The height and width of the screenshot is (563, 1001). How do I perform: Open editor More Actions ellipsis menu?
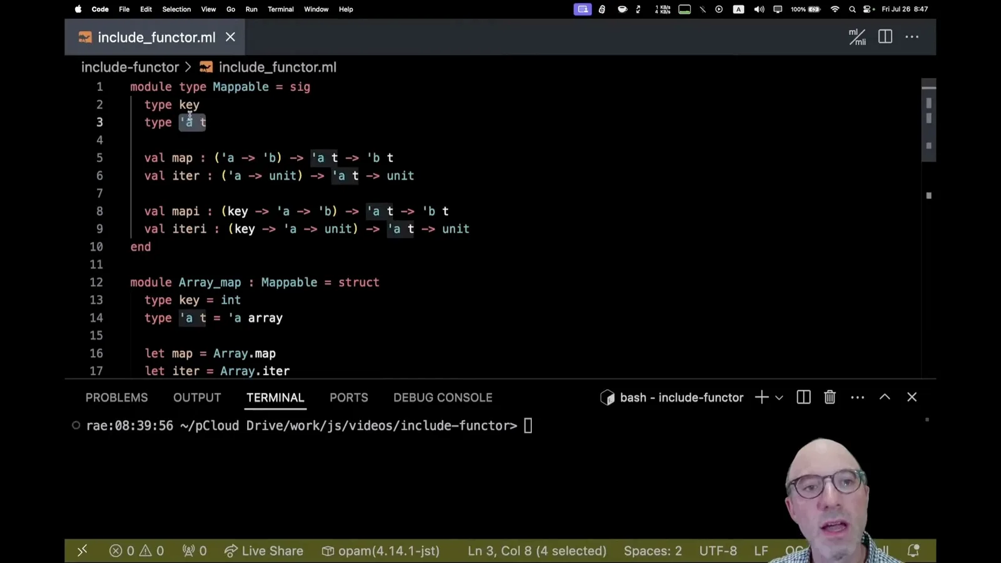[912, 37]
